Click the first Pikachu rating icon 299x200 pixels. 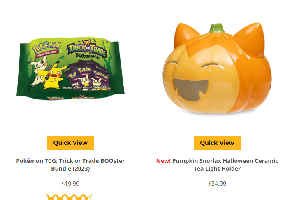[x=51, y=197]
